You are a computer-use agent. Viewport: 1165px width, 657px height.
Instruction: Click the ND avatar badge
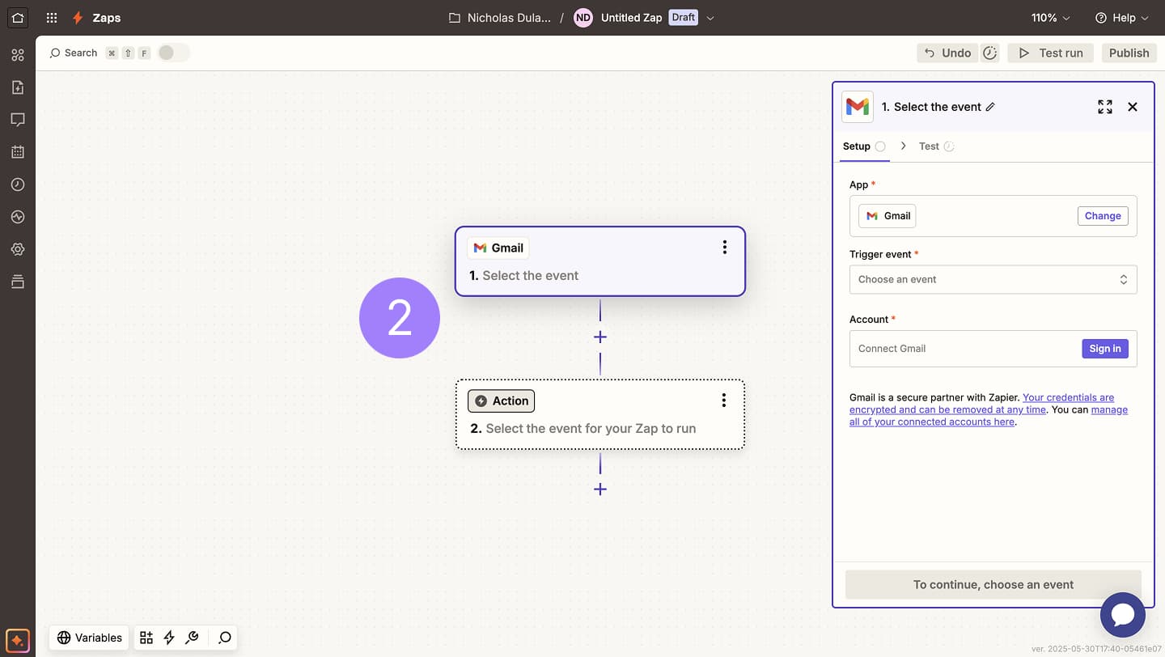point(582,18)
